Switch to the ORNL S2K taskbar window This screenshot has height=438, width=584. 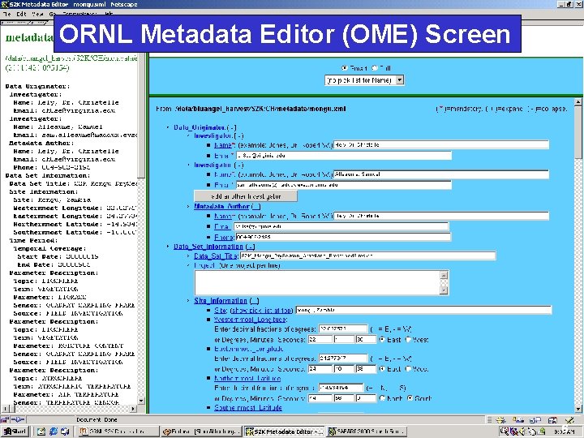(x=118, y=432)
